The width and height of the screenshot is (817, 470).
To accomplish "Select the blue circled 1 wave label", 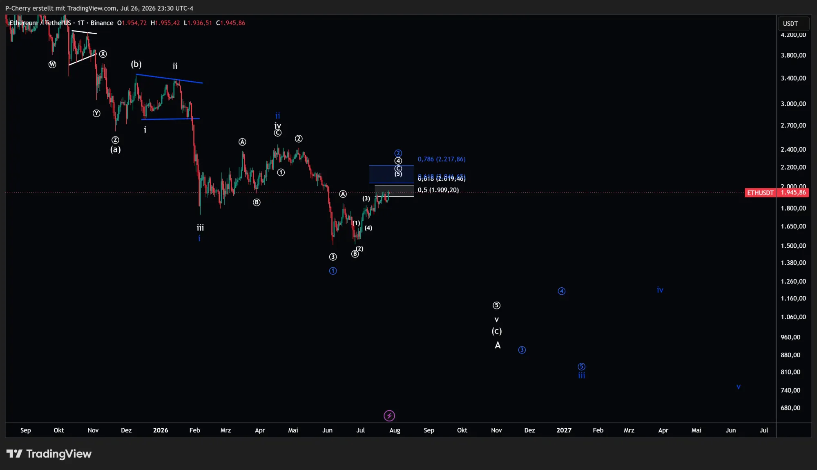I will pos(333,271).
